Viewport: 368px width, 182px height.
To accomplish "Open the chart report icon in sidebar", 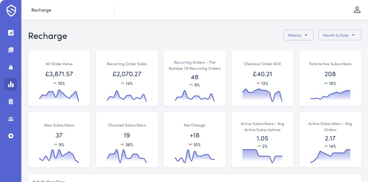I will tap(11, 33).
